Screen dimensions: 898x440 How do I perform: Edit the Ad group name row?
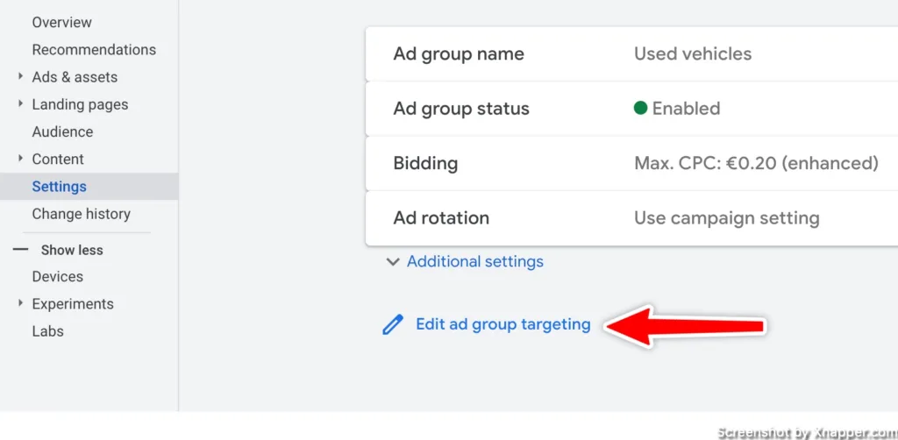[631, 53]
